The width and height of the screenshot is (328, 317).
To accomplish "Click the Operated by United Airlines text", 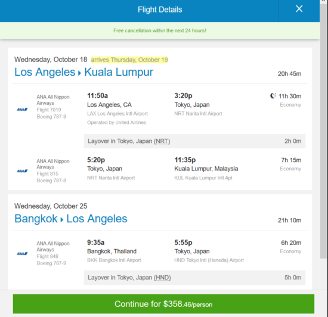I will (116, 123).
